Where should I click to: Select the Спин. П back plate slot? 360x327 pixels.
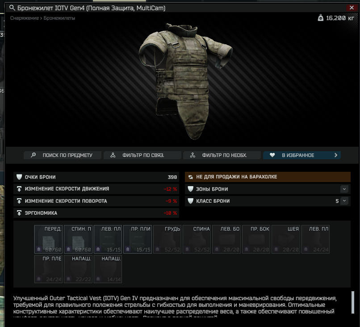tap(78, 239)
